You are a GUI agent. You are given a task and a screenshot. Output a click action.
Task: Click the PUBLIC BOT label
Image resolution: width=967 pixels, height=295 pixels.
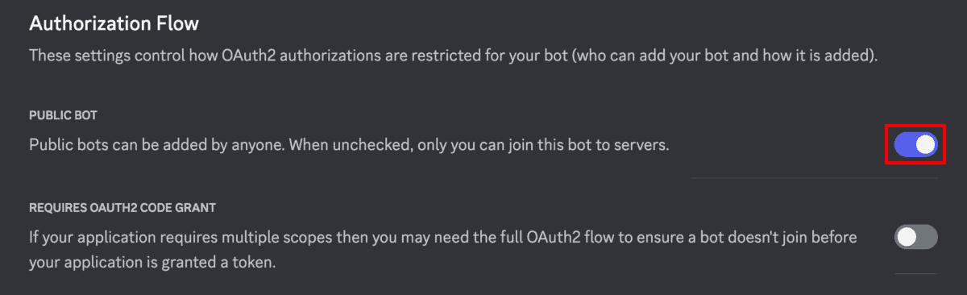[x=63, y=114]
